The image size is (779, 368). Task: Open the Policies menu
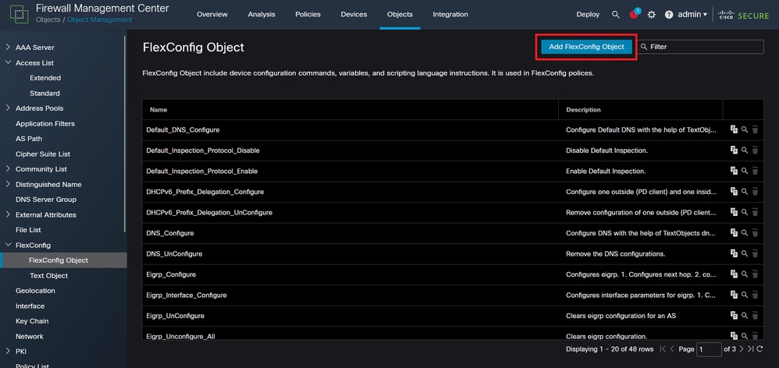(x=308, y=14)
